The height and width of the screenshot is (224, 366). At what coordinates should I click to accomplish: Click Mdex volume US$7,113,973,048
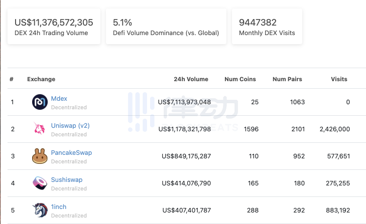coord(184,102)
